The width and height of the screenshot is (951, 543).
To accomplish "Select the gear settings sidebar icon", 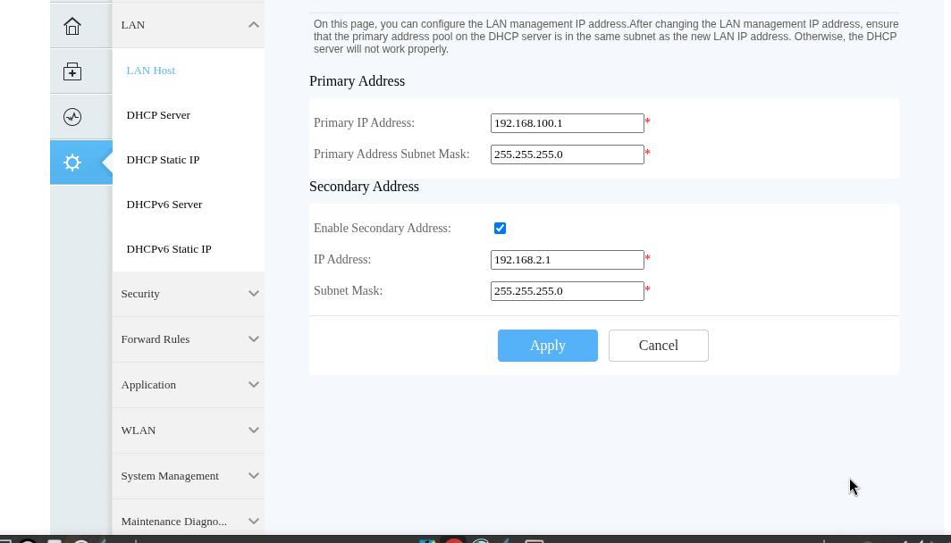I will [72, 163].
